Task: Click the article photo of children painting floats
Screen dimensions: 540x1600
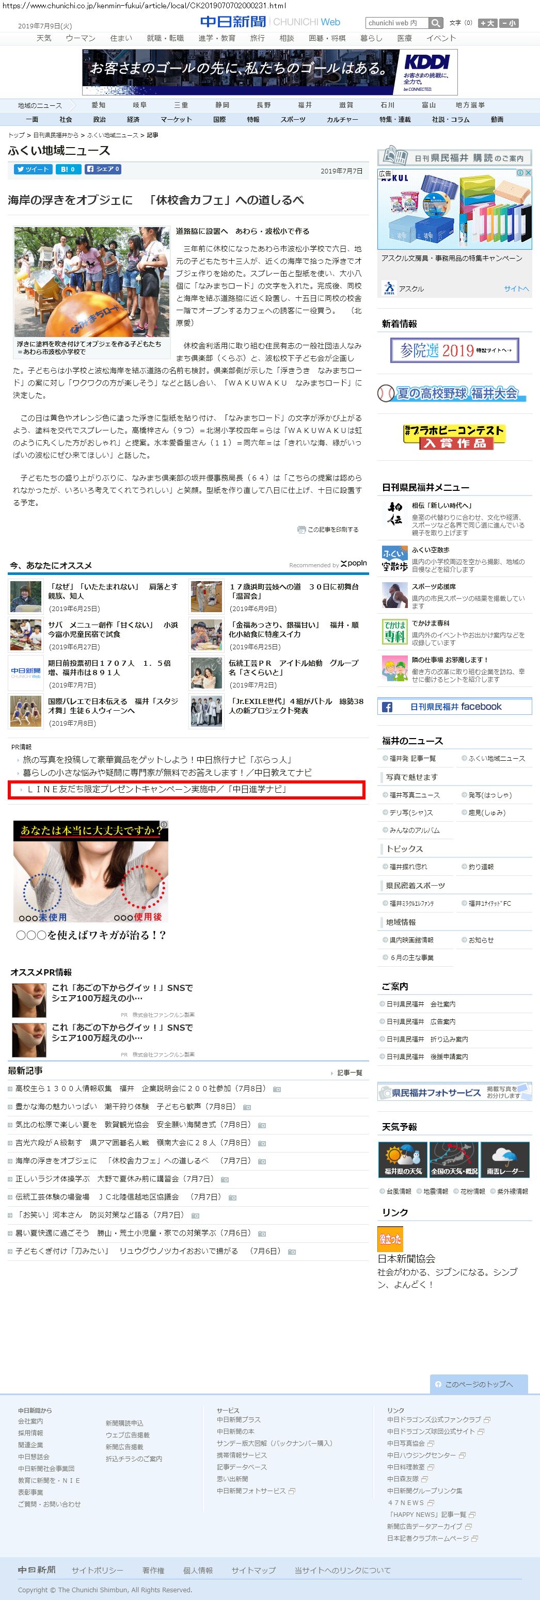Action: 92,282
